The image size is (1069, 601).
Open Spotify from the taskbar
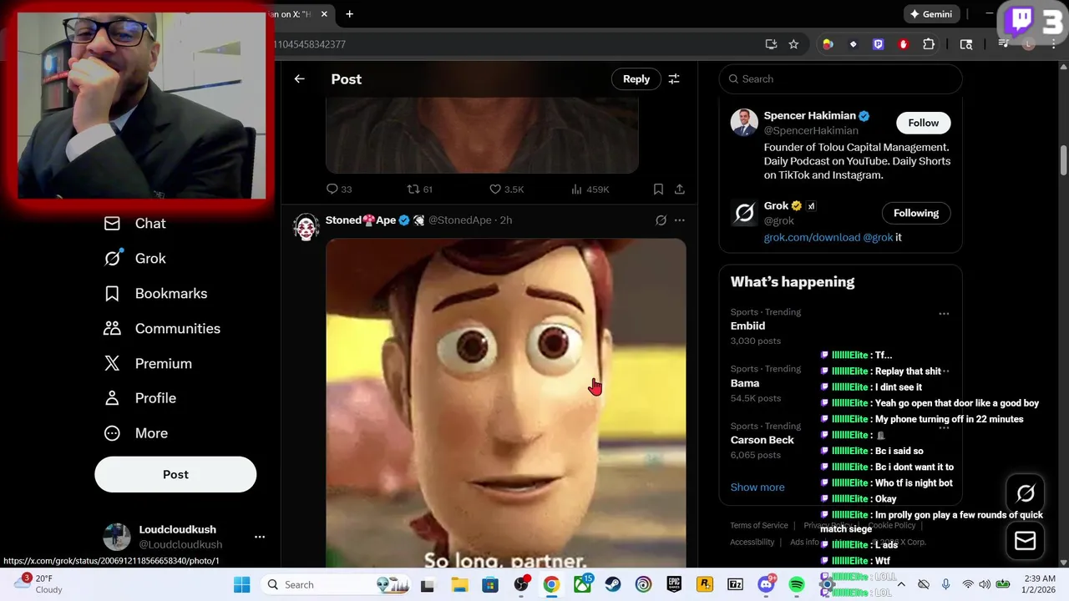click(x=797, y=584)
